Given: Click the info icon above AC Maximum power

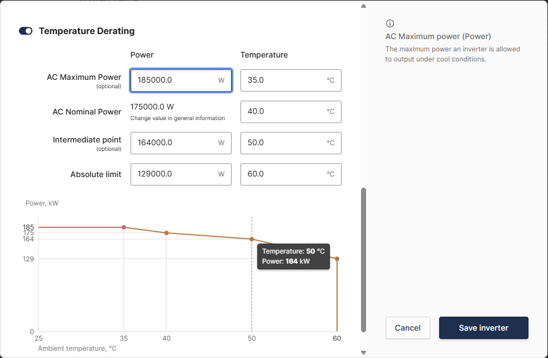Looking at the screenshot, I should [x=390, y=23].
